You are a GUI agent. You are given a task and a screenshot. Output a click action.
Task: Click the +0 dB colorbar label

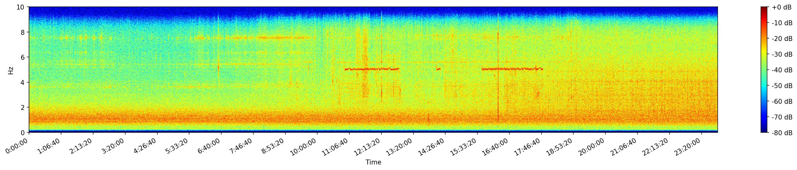(x=781, y=7)
